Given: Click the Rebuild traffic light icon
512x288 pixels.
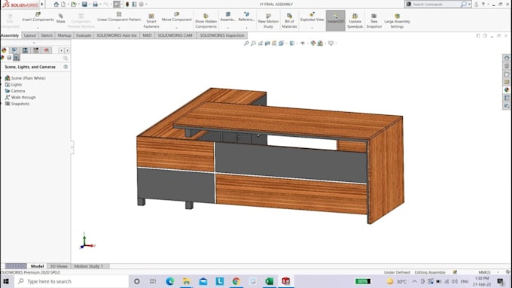Looking at the screenshot, I should point(127,5).
